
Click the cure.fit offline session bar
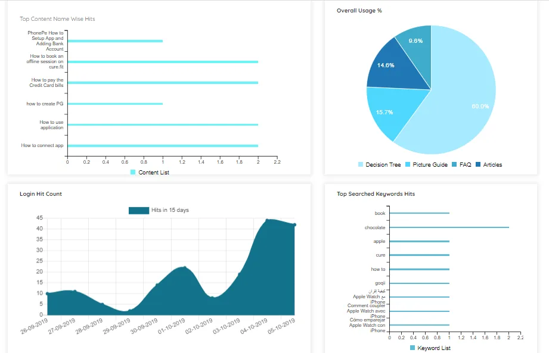tap(163, 62)
